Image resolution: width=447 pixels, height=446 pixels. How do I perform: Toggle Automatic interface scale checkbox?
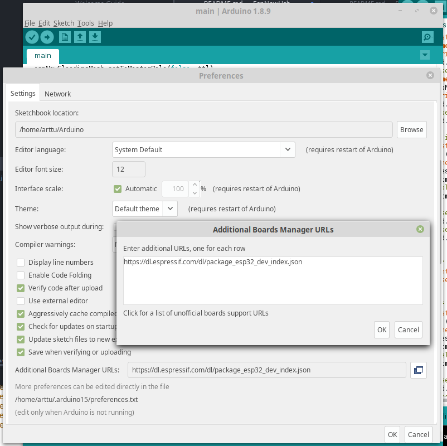pyautogui.click(x=118, y=189)
